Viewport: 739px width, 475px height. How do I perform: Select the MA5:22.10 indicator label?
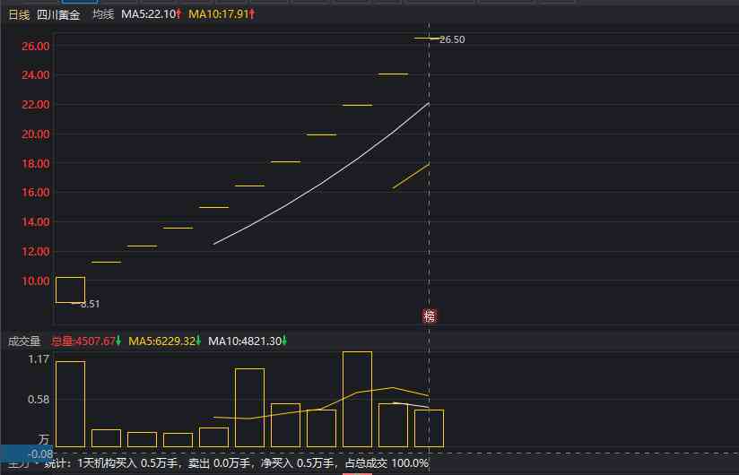pos(151,15)
